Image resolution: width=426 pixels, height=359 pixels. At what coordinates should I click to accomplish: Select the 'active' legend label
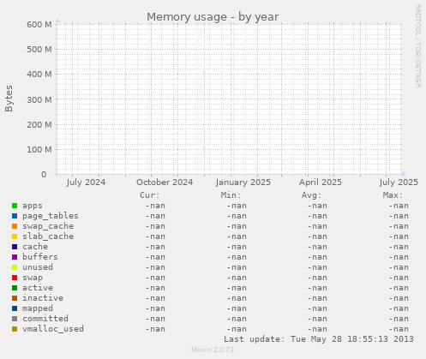(x=38, y=288)
